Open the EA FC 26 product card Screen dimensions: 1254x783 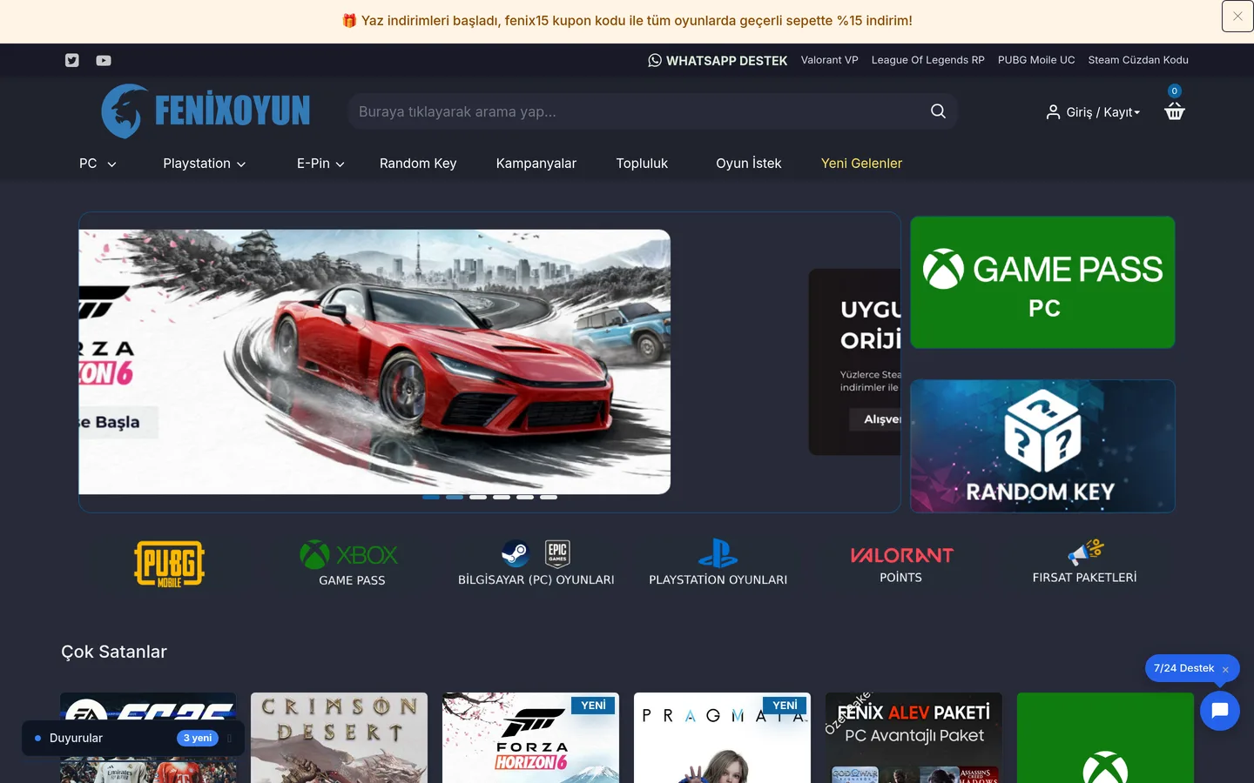[148, 738]
